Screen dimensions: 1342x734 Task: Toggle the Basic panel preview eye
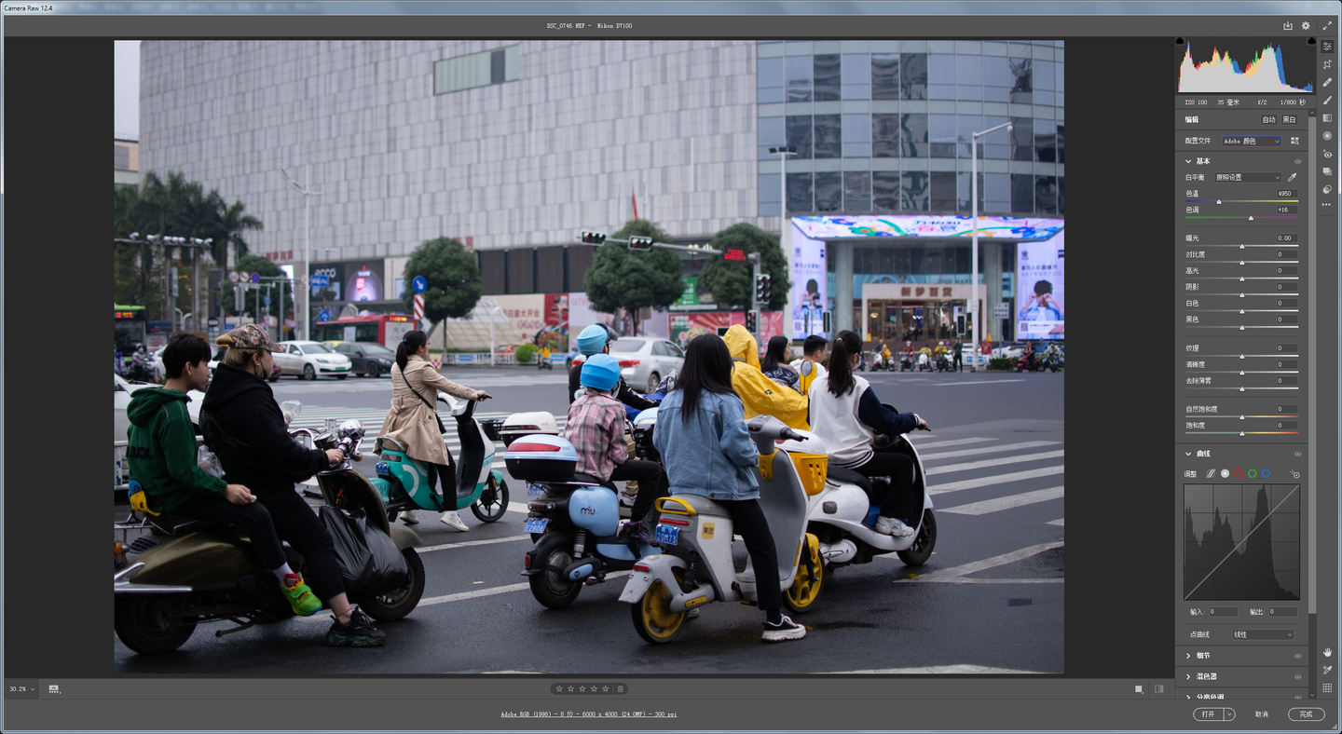1296,160
